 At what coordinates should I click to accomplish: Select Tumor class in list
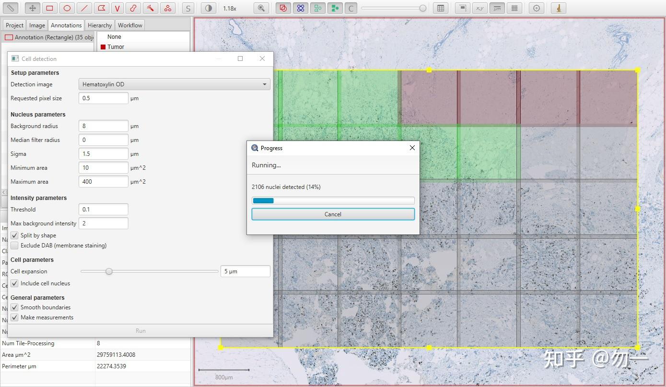116,47
